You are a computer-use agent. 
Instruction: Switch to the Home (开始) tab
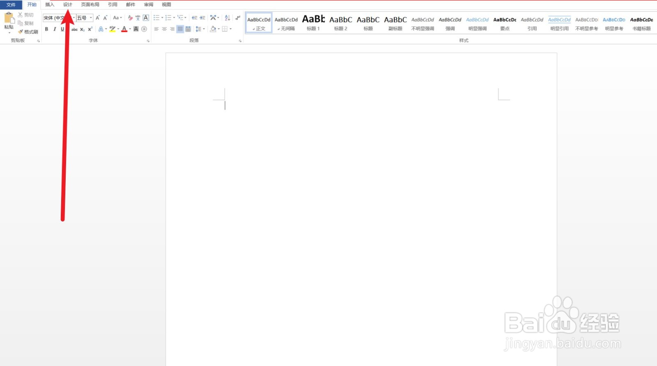pos(32,5)
